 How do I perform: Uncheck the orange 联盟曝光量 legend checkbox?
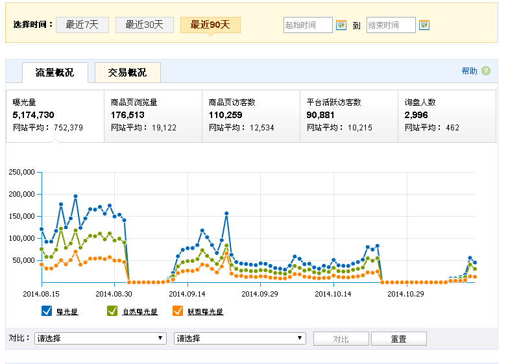[x=178, y=311]
